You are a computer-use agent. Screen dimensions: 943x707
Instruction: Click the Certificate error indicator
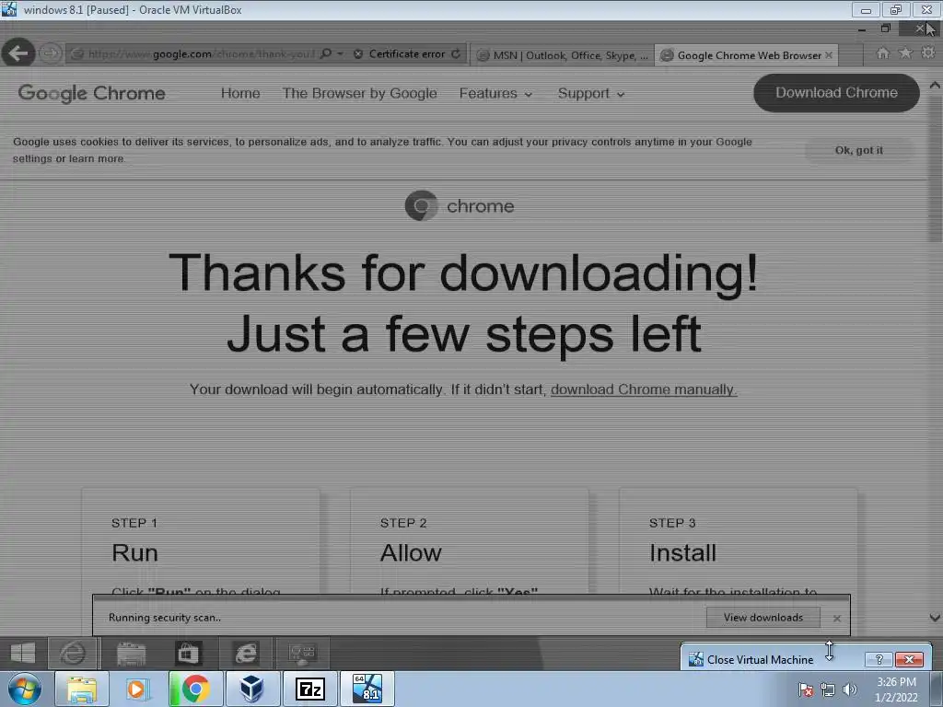point(400,53)
